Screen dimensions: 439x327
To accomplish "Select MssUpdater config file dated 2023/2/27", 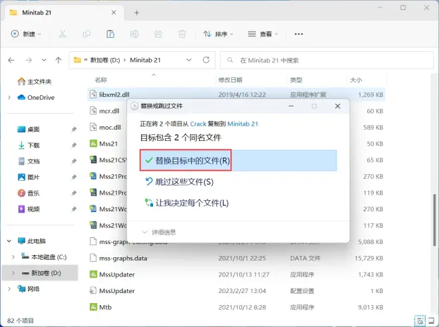I will (x=236, y=290).
